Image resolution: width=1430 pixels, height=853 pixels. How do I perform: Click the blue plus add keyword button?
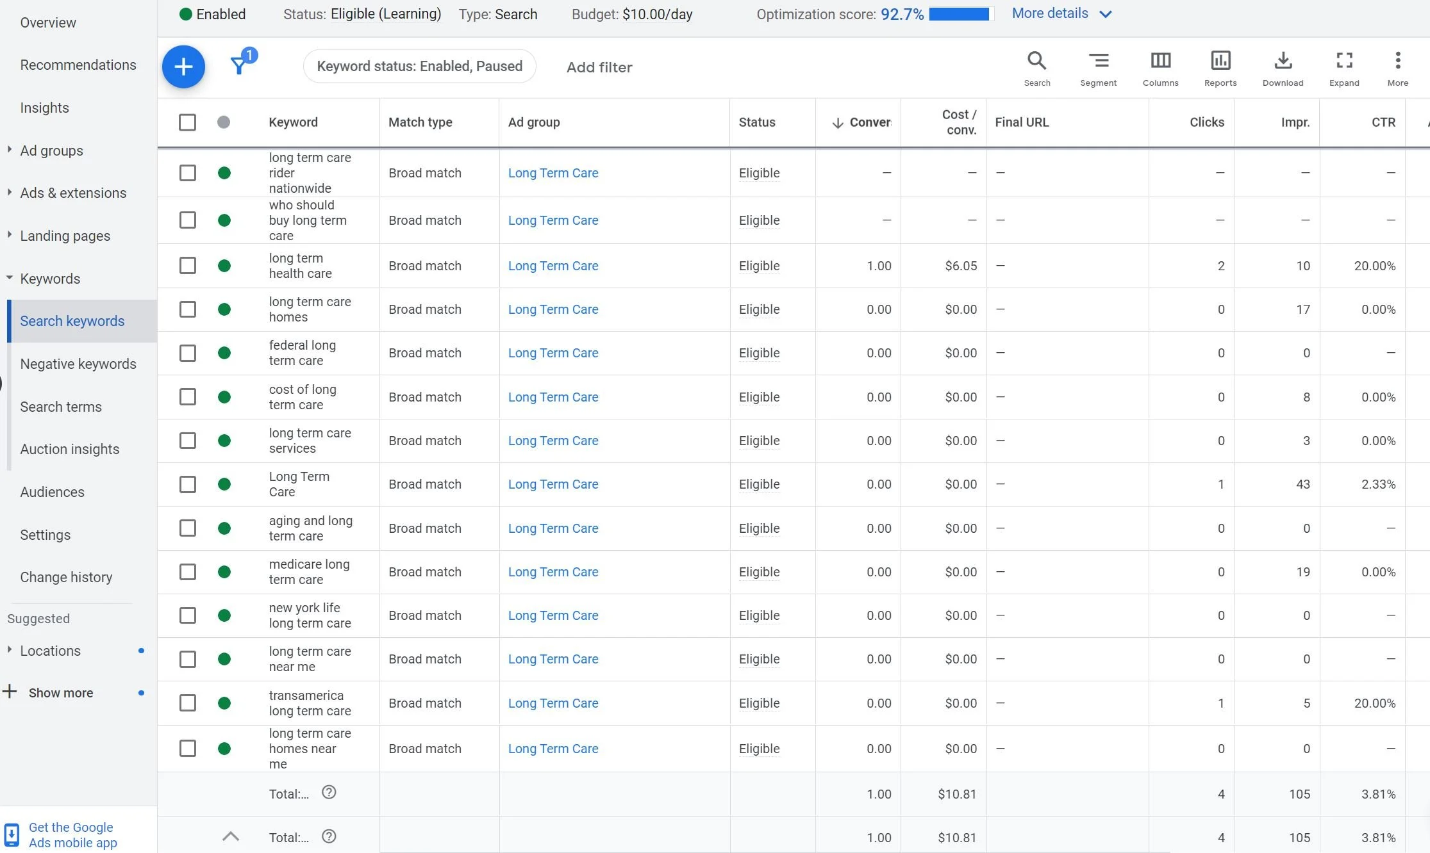pyautogui.click(x=183, y=67)
